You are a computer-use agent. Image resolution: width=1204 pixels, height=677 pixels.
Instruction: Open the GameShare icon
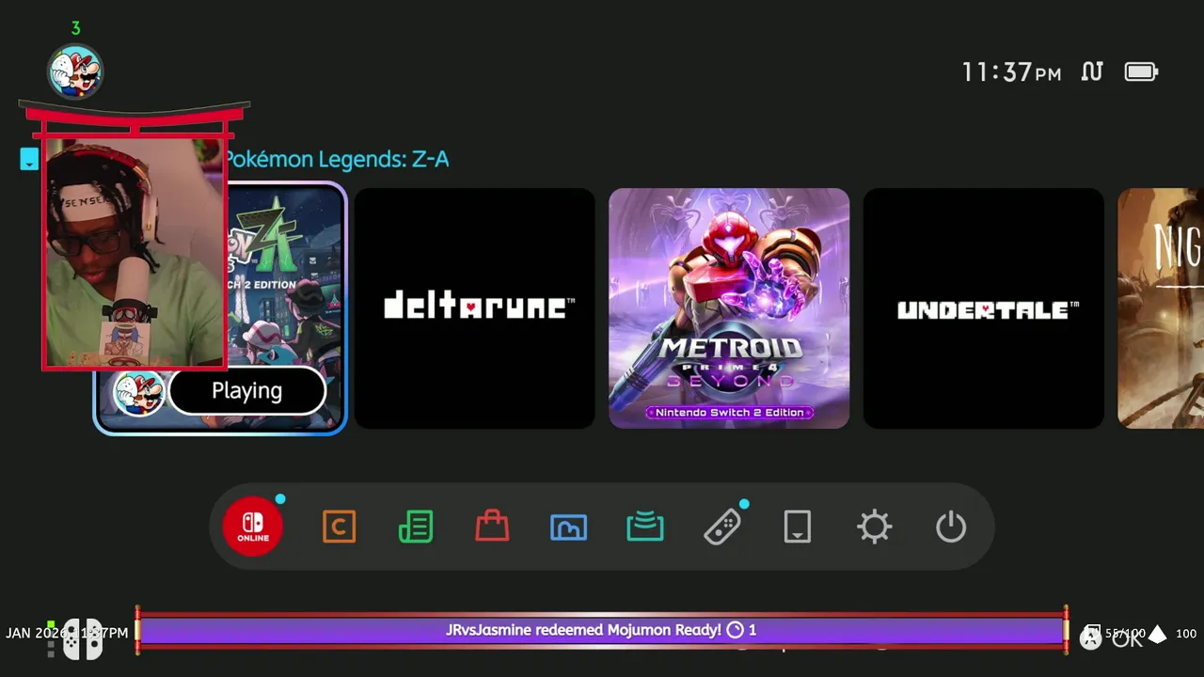pos(645,527)
